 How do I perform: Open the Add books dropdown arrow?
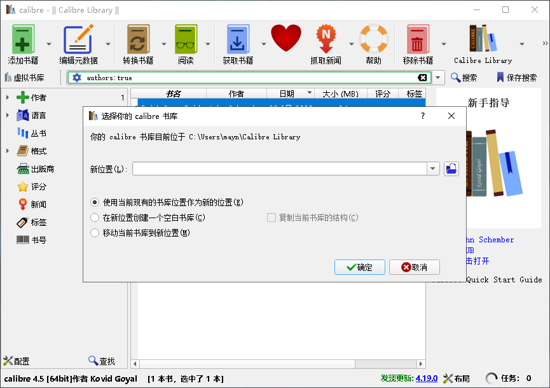pyautogui.click(x=49, y=44)
